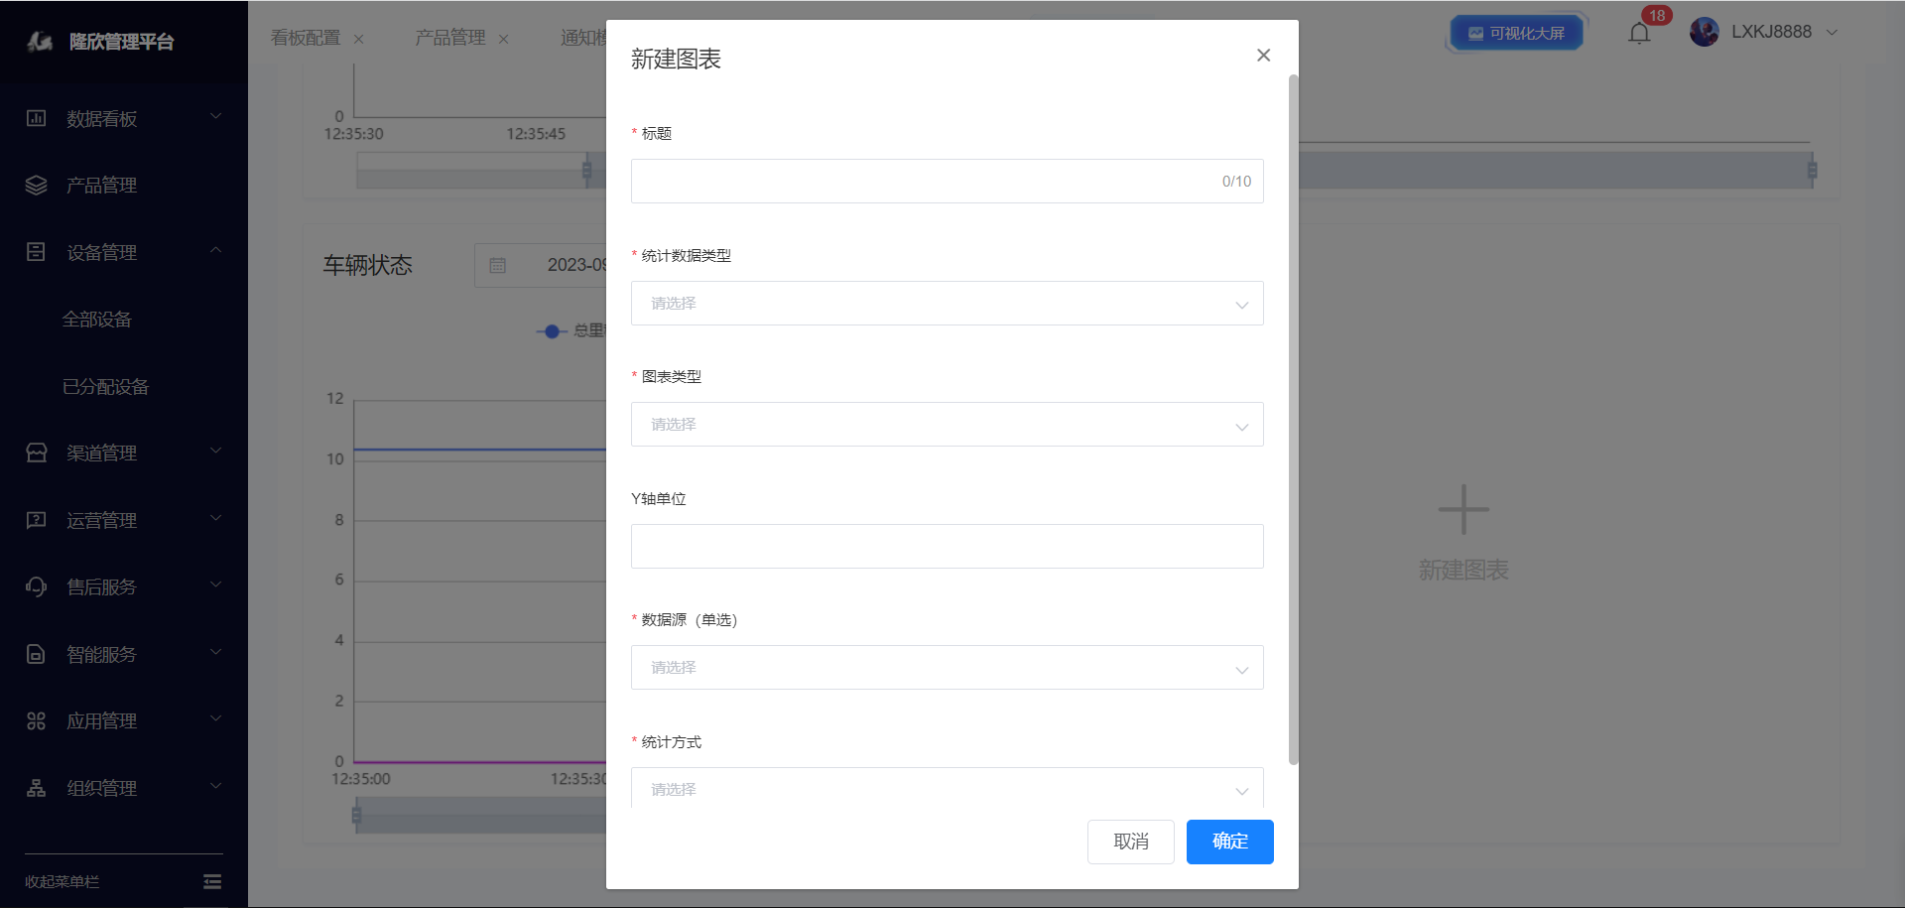Focus the Y轴单位 input field
1905x908 pixels.
947,547
